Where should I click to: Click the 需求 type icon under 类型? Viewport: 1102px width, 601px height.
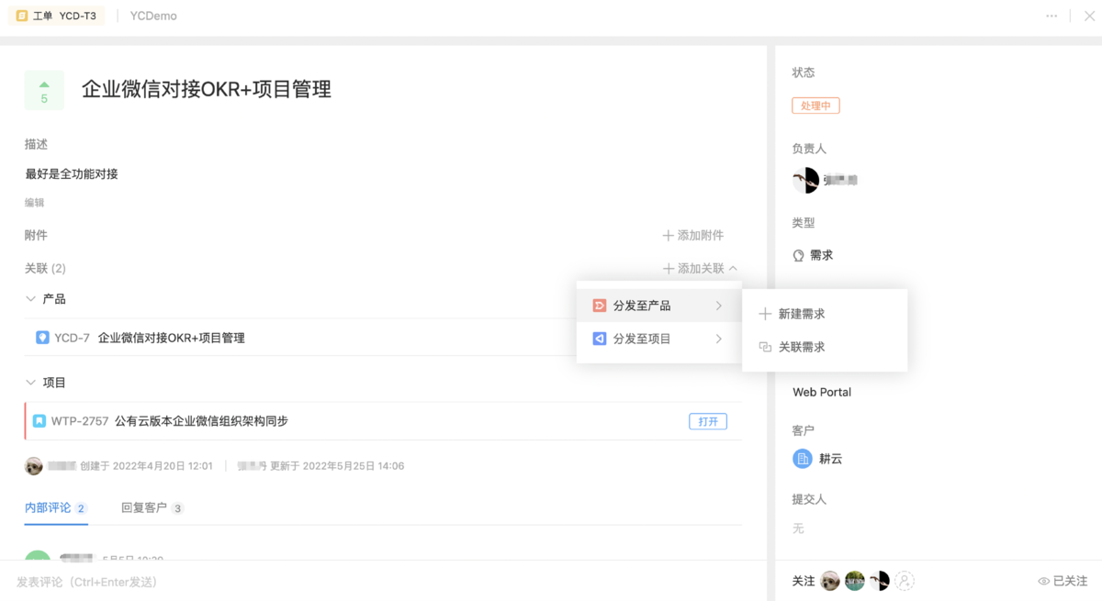(x=800, y=256)
